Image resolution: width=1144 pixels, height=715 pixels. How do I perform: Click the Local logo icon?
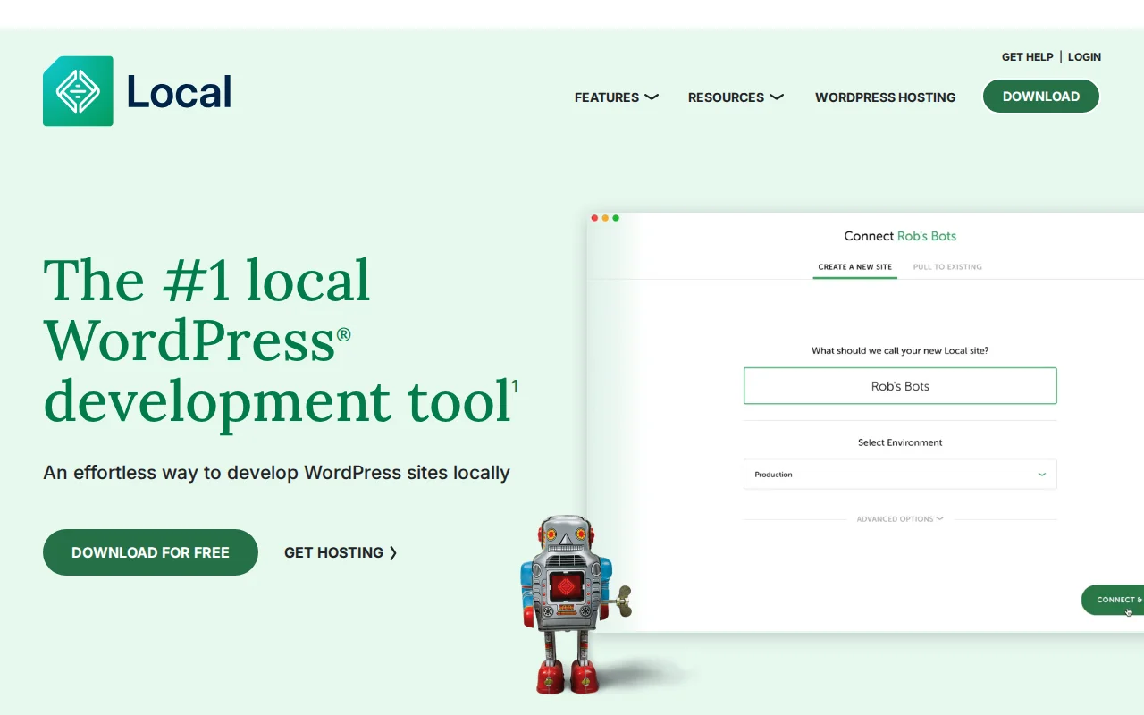tap(78, 90)
